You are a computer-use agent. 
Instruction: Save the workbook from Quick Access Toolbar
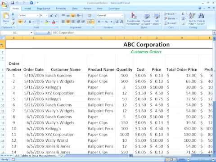click(13, 3)
